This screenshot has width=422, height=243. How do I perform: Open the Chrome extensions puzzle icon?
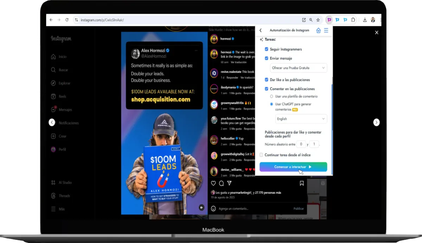pos(353,20)
